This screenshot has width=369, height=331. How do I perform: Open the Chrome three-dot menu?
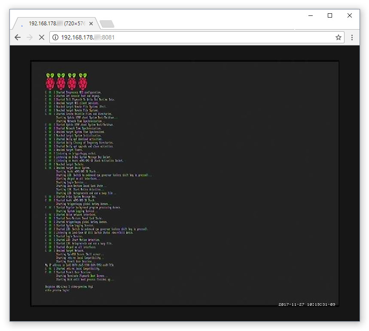[352, 37]
